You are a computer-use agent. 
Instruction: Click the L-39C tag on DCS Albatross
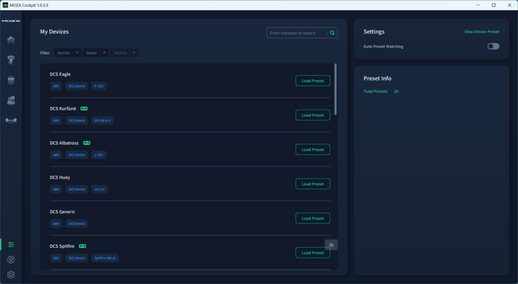[x=99, y=155]
